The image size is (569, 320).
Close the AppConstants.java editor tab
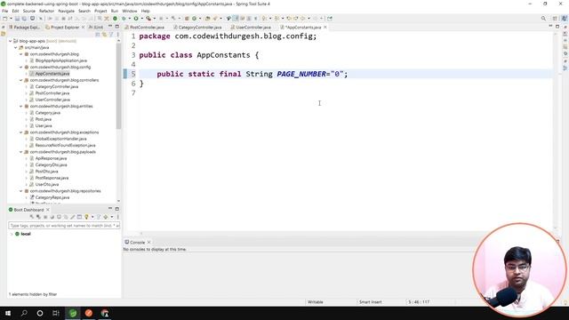325,28
